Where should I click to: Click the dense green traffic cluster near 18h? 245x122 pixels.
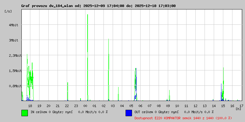(x=30, y=77)
